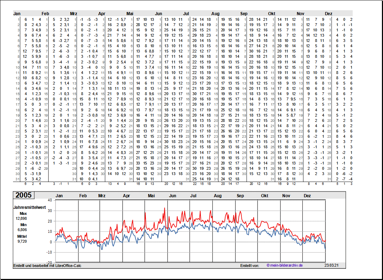Select the Aug header in the data table
The width and height of the screenshot is (383, 280).
[x=215, y=14]
